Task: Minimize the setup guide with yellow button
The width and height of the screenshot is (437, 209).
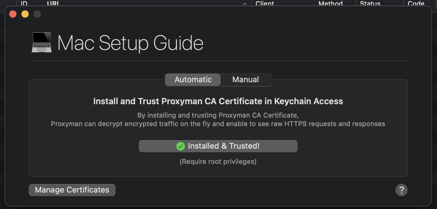Action: [25, 14]
